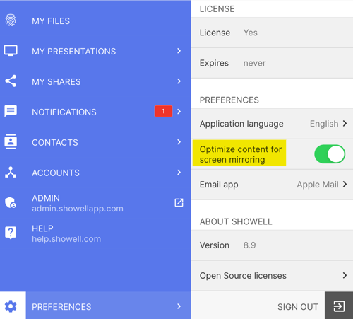The width and height of the screenshot is (353, 319).
Task: Click the gear icon for Preferences
Action: click(11, 306)
